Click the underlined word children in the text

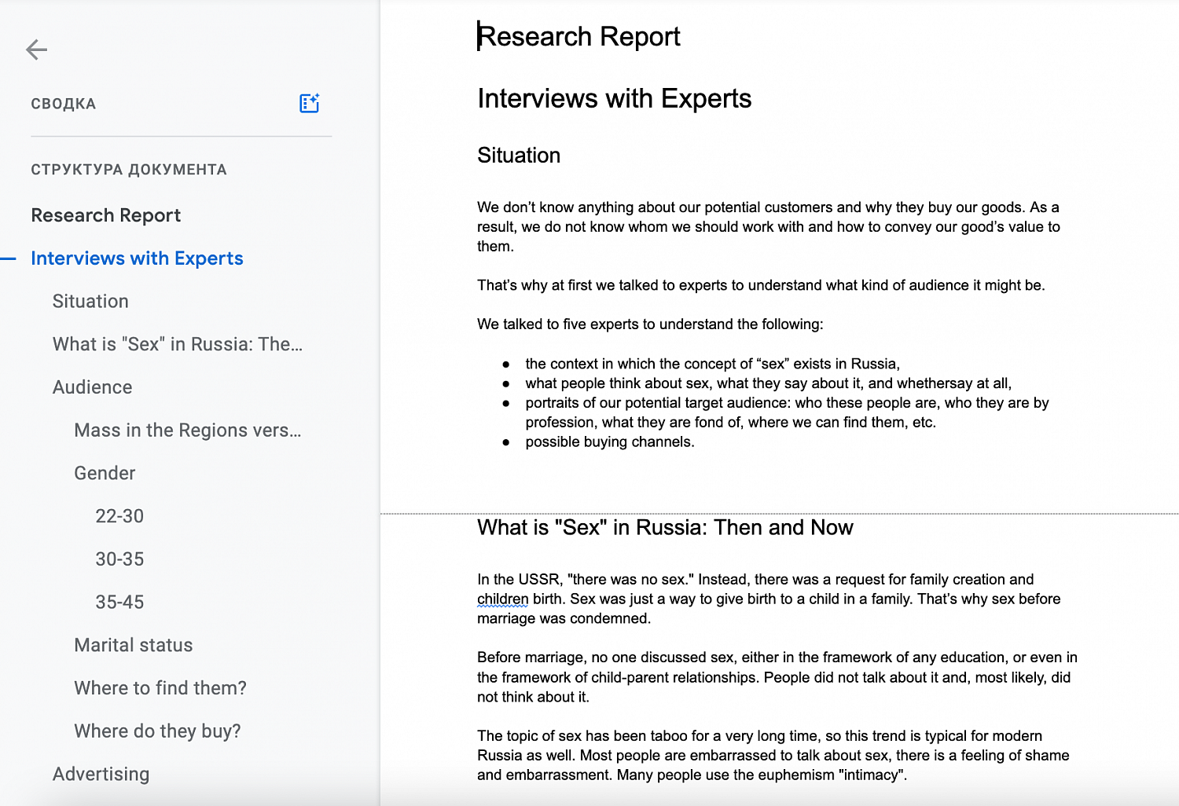point(503,599)
